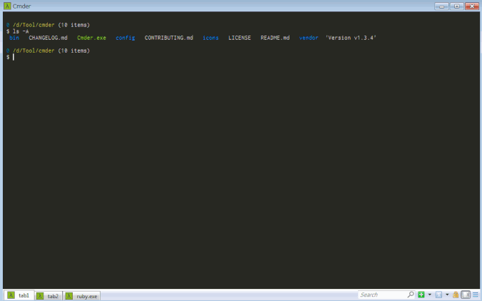Open the new console dropdown arrow
This screenshot has width=482, height=301.
(x=430, y=295)
